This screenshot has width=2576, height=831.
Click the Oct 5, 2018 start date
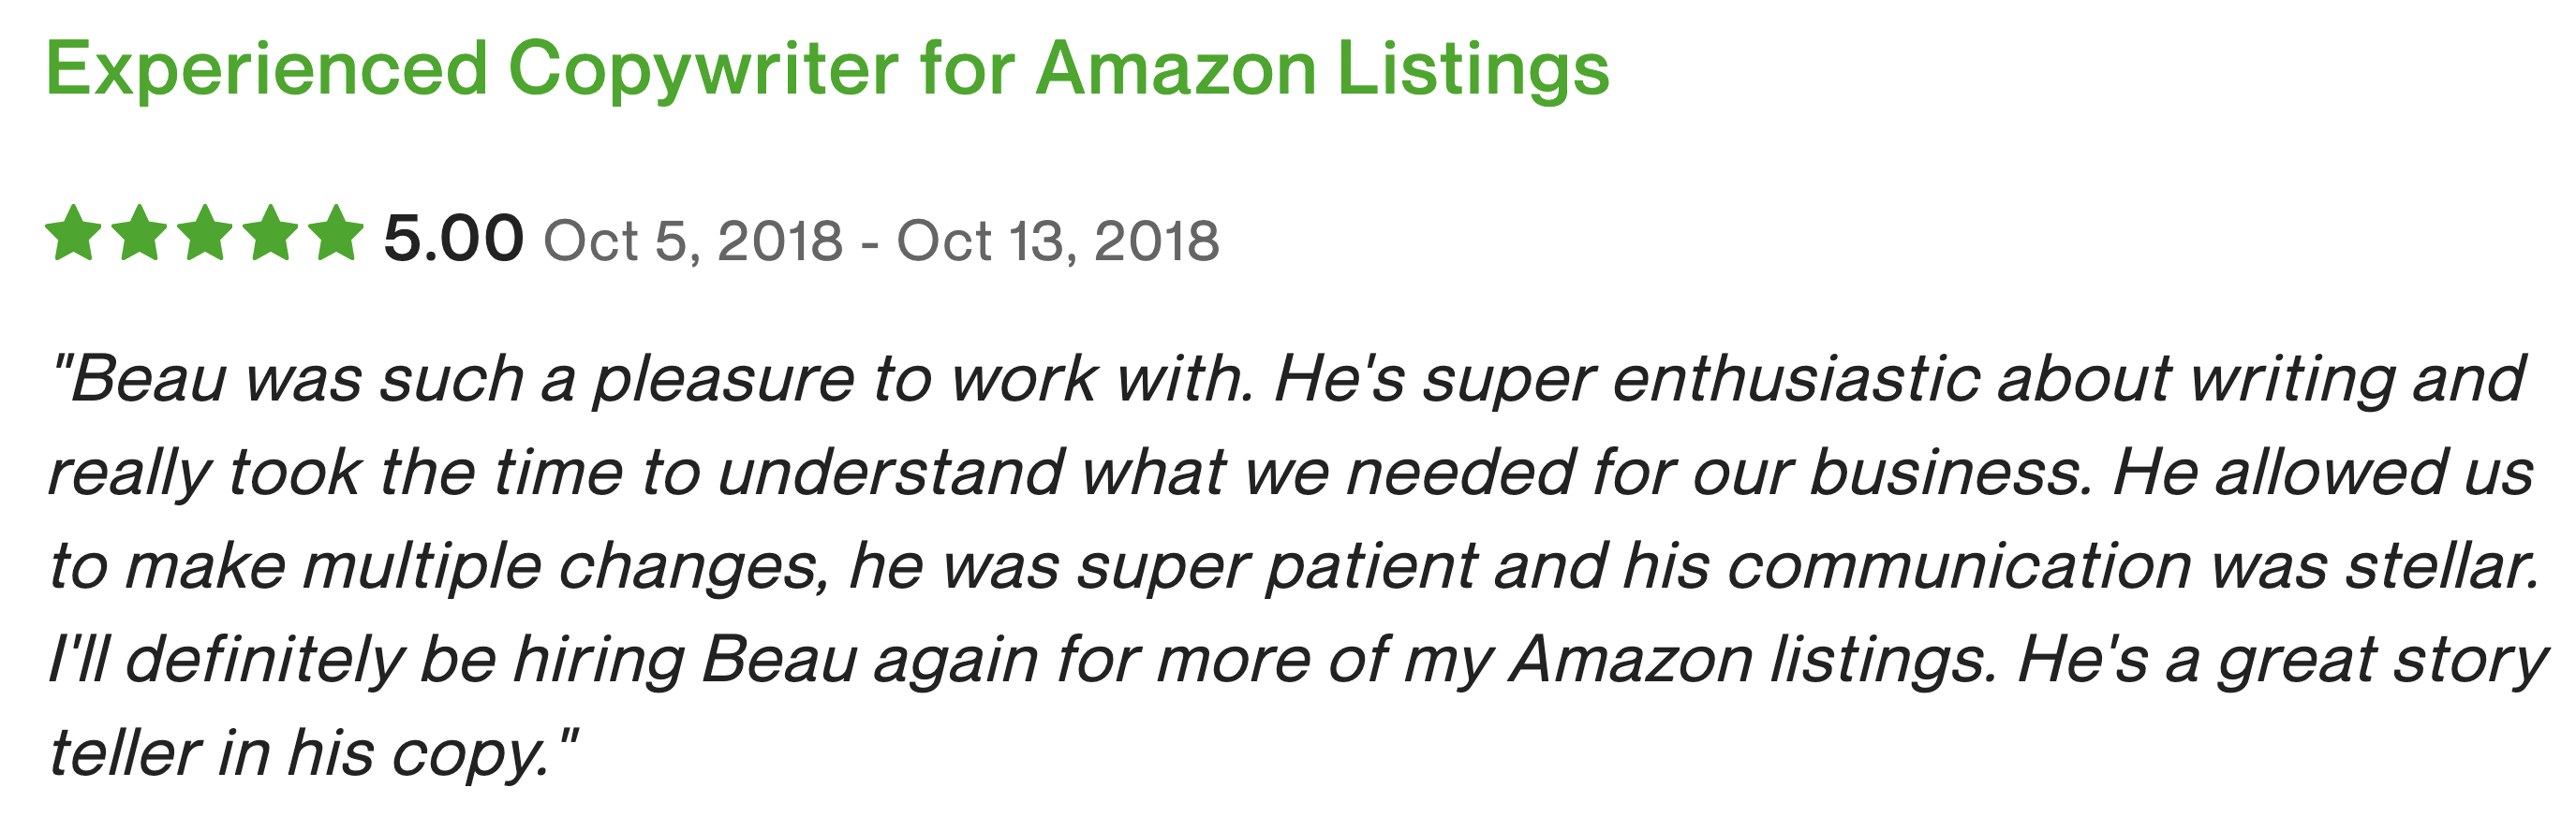693,241
